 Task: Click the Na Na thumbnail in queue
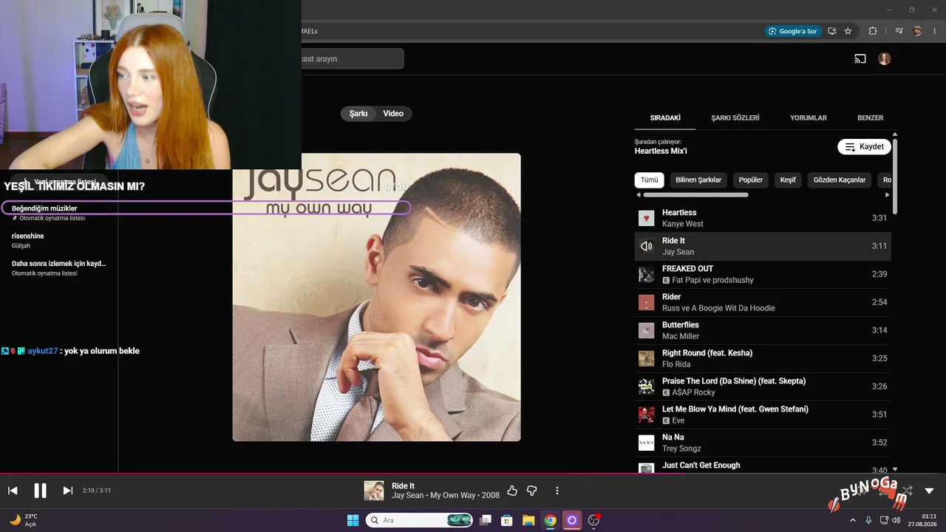pyautogui.click(x=647, y=443)
